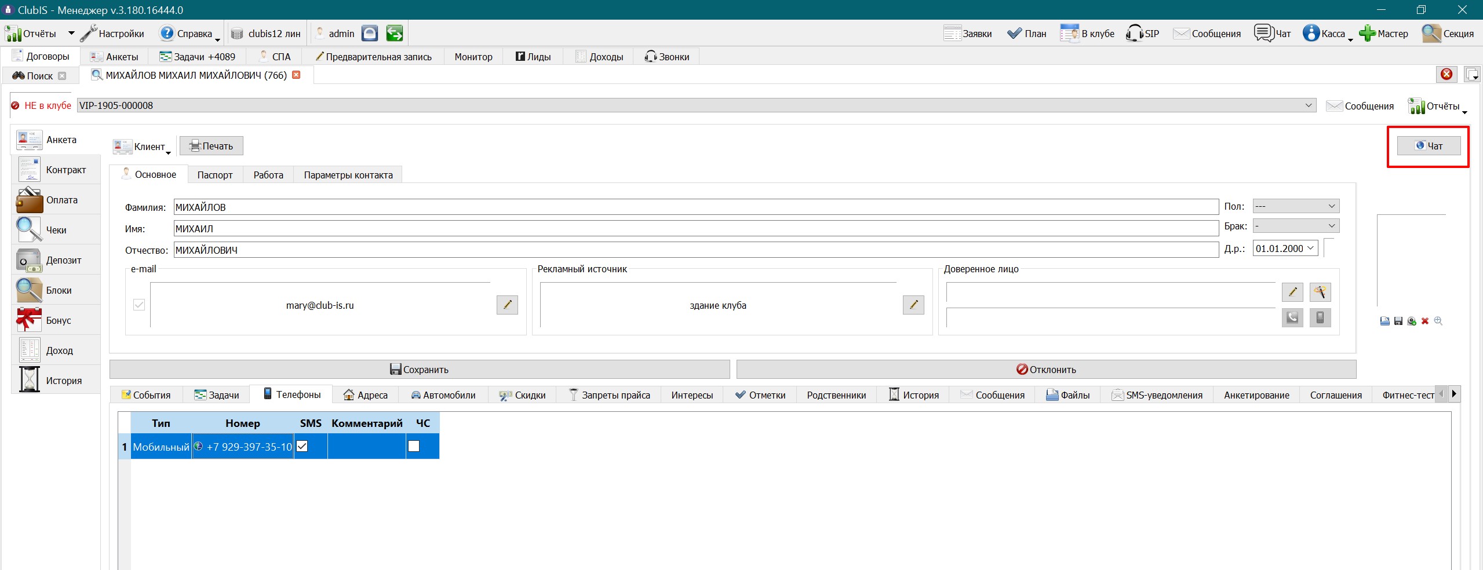Screen dimensions: 1483x570
Task: Click the Сохранить button
Action: click(420, 370)
